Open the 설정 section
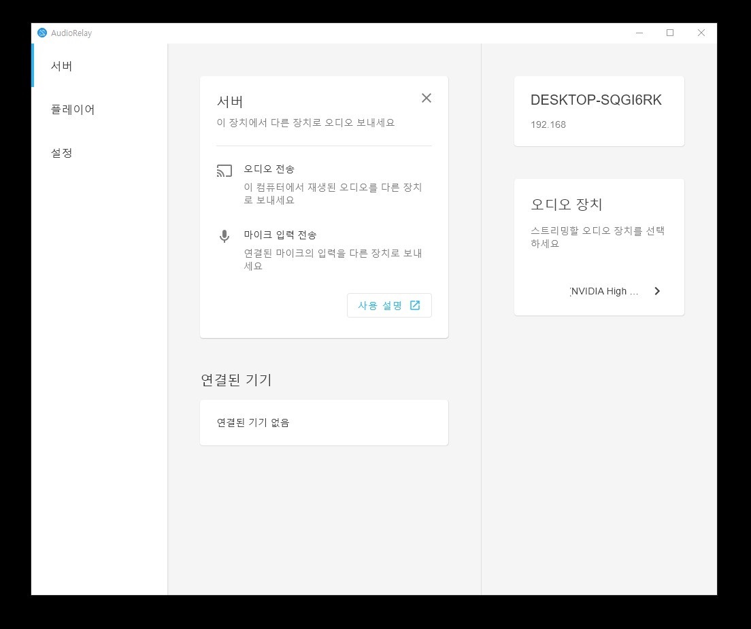Viewport: 751px width, 629px height. click(x=62, y=153)
